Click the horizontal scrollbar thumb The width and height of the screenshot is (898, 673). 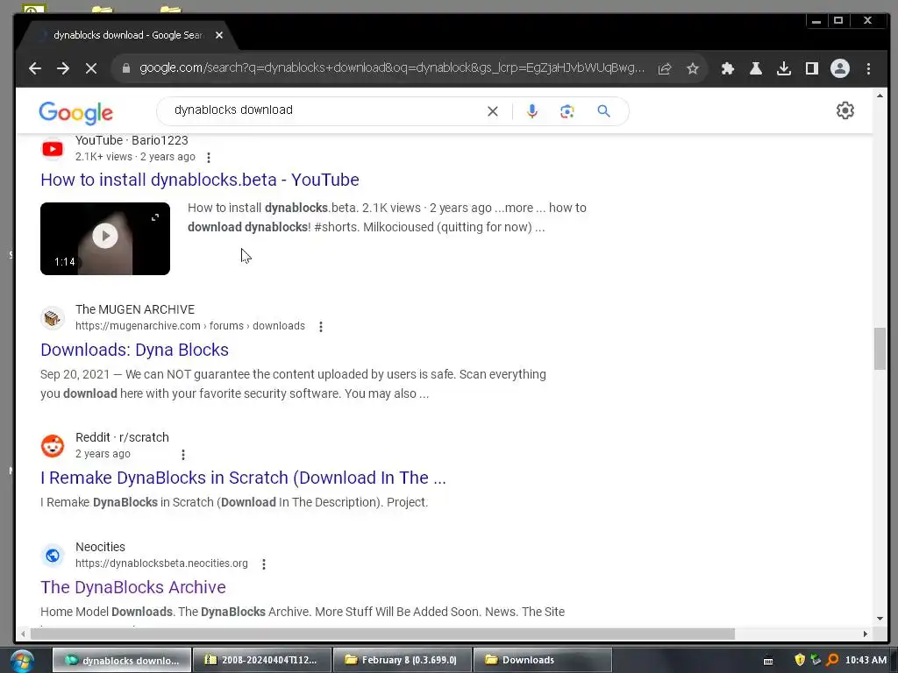(382, 634)
